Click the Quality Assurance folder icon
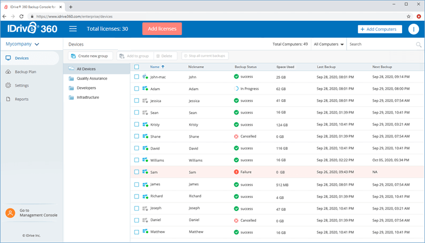The image size is (425, 243). tap(71, 79)
